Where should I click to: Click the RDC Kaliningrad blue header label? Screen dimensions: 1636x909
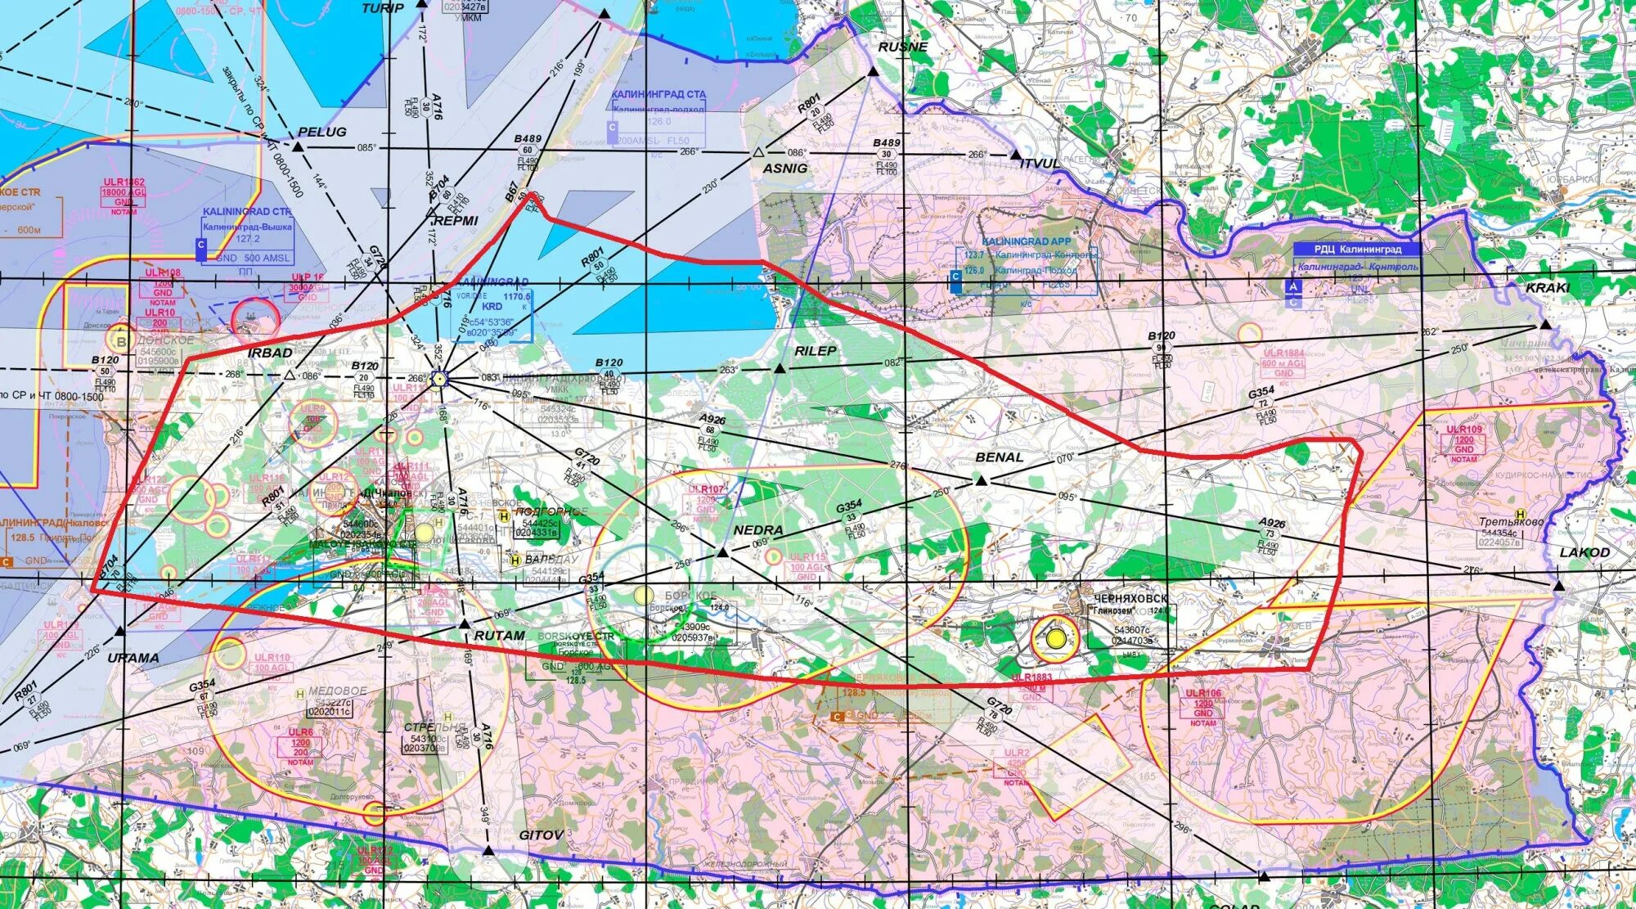(x=1357, y=249)
